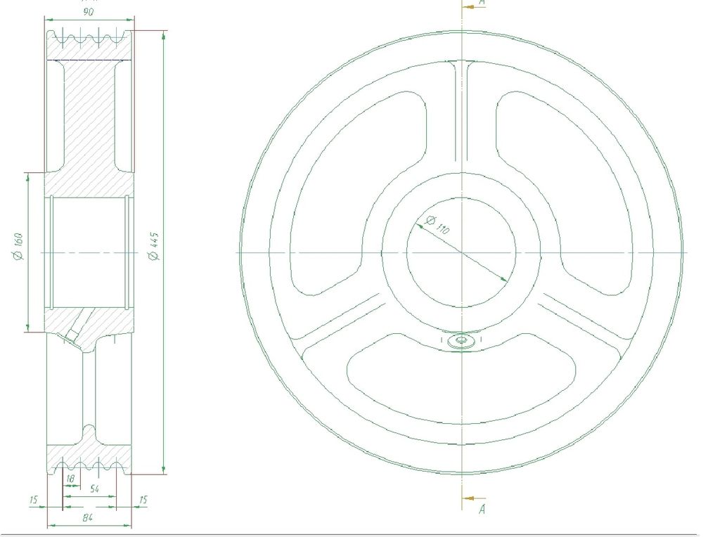Click the 90 width dimension text

(89, 12)
